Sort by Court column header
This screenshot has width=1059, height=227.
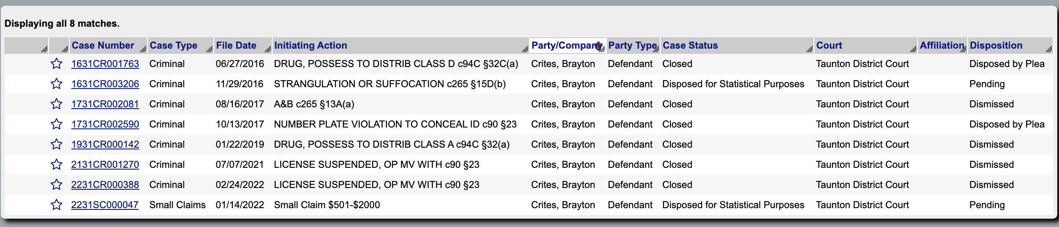coord(829,46)
